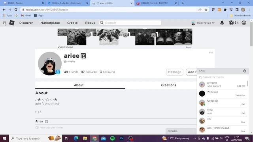Open the Gmail bookmark
This screenshot has height=142, width=253.
pyautogui.click(x=26, y=15)
